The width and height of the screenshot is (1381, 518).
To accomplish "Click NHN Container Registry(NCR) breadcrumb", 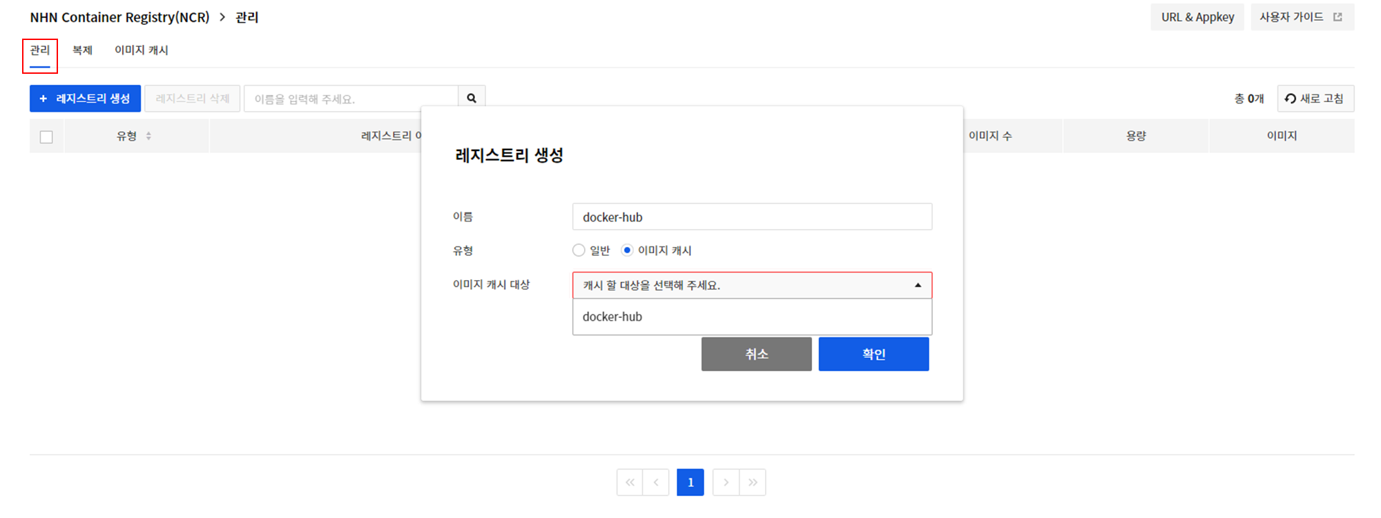I will coord(119,17).
